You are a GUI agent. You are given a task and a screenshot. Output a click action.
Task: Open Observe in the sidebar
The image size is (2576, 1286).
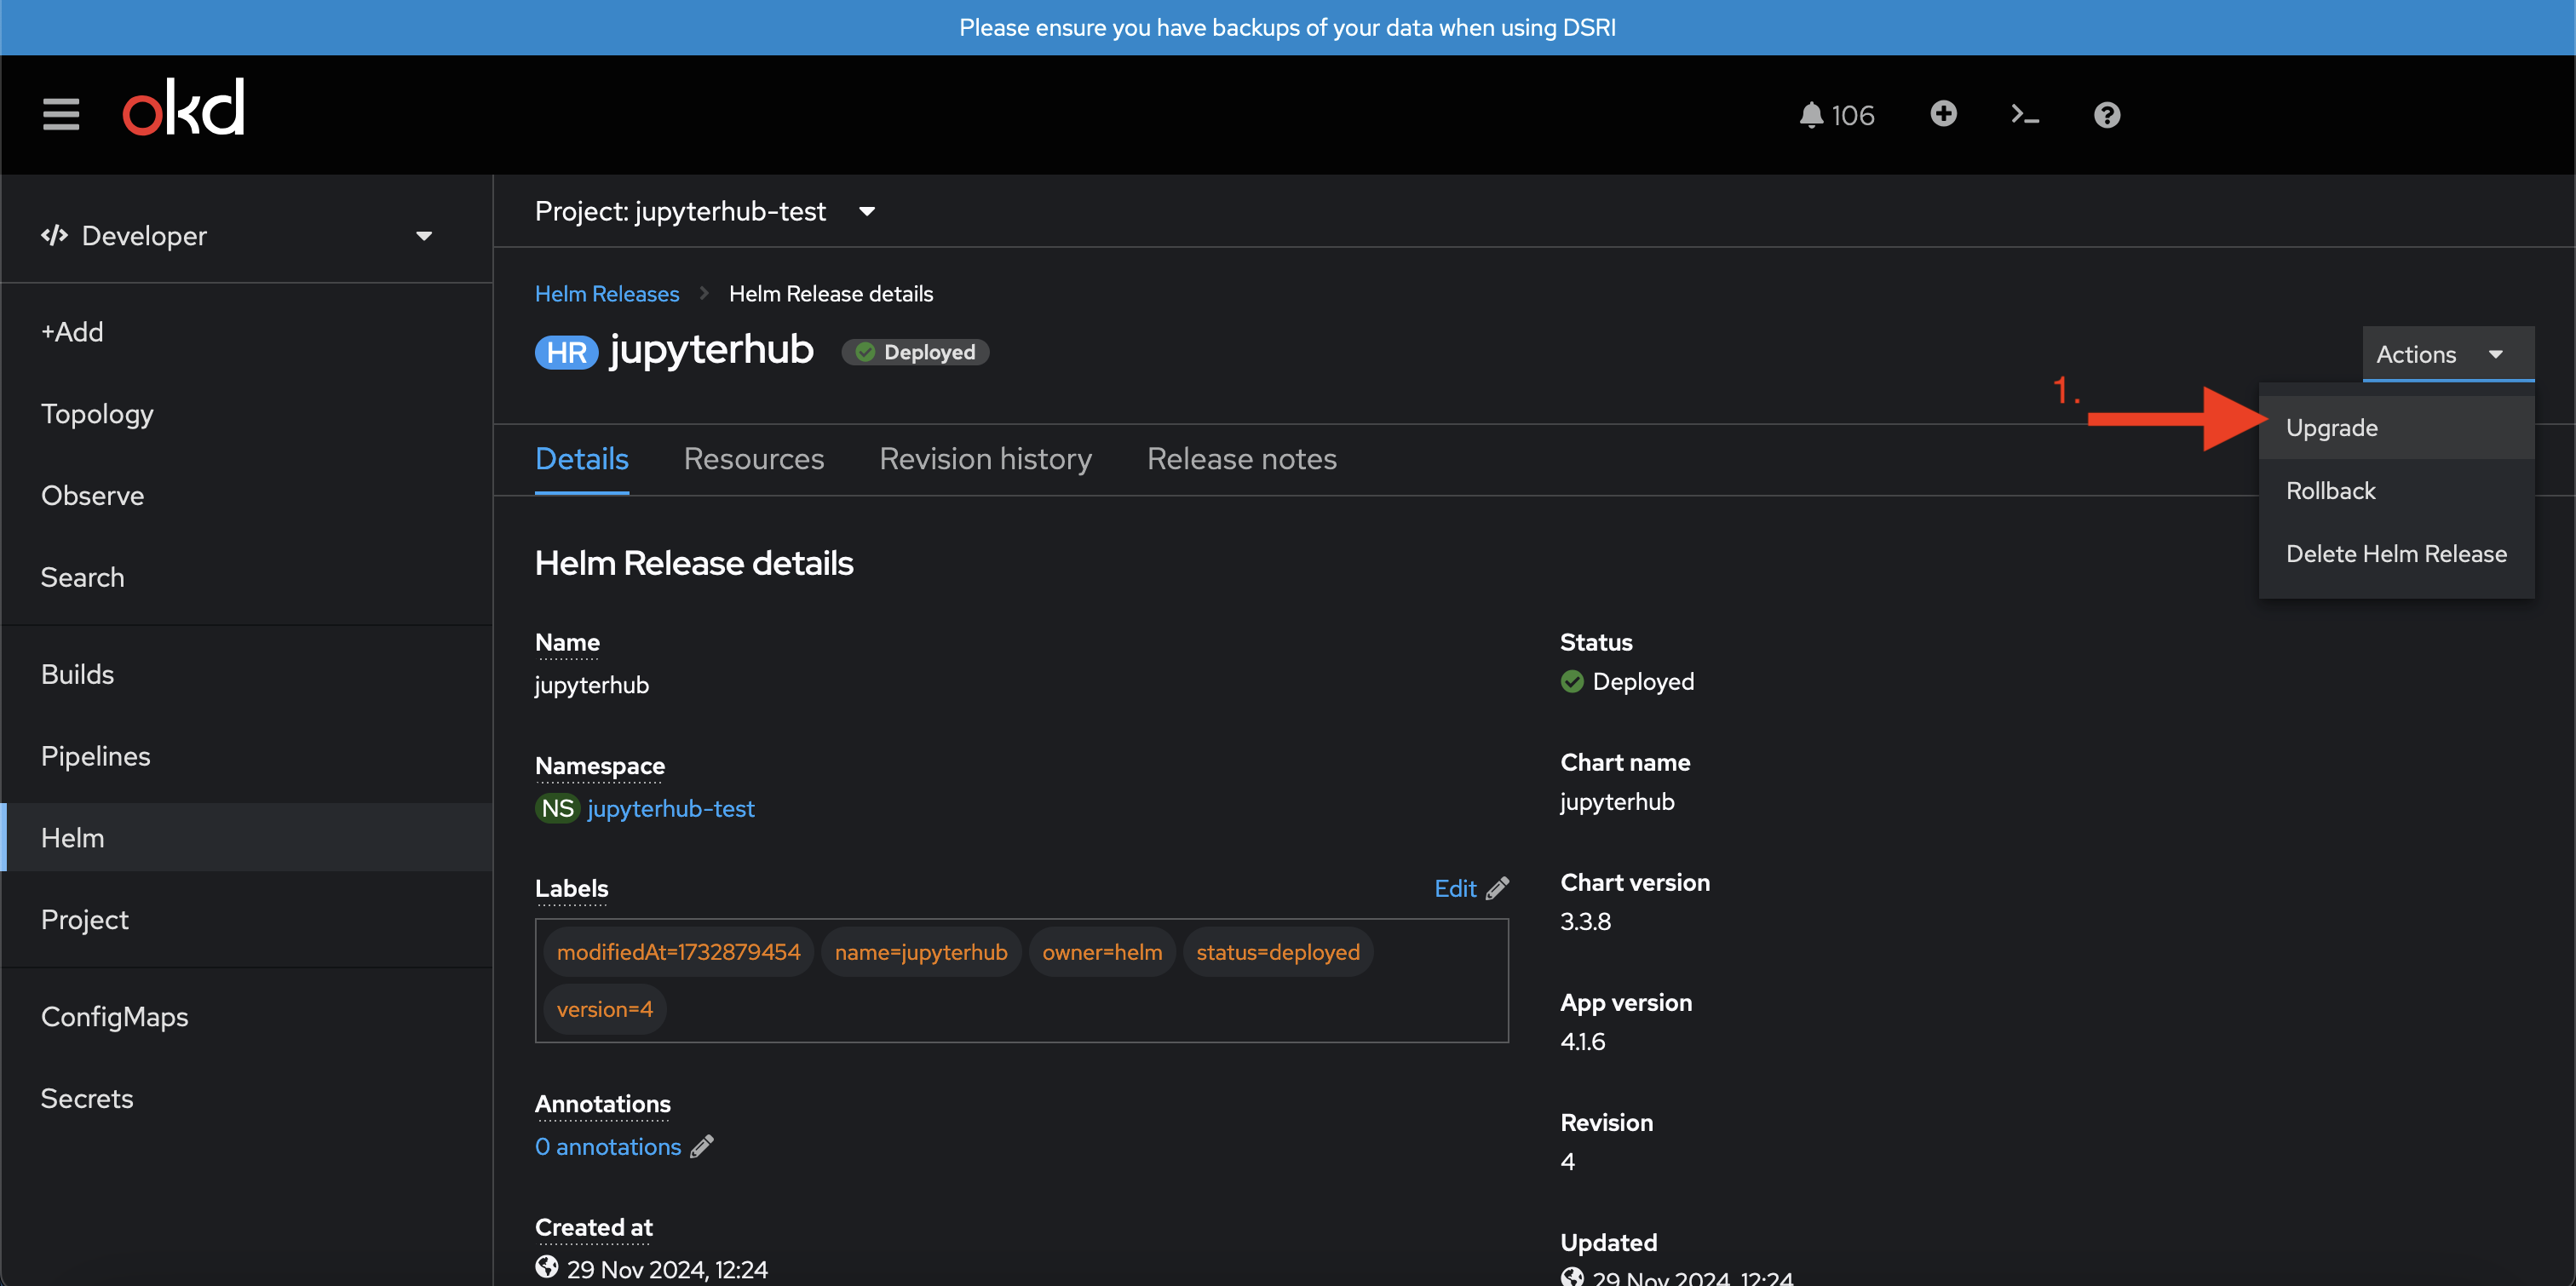click(246, 496)
